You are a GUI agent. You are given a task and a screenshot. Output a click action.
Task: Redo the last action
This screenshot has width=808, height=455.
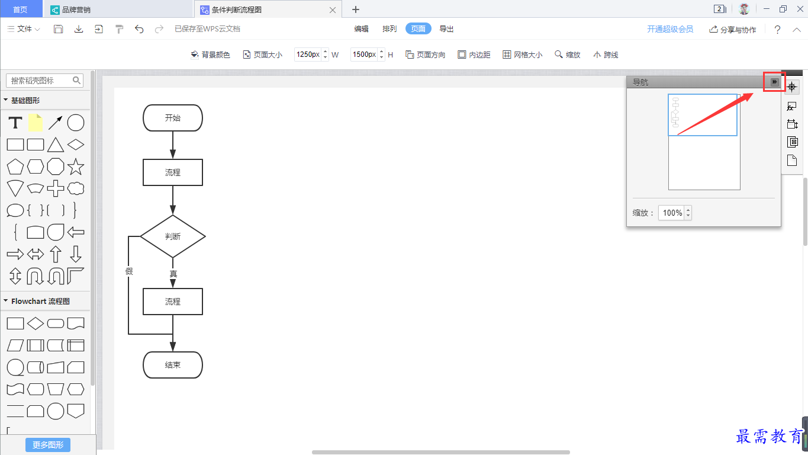pyautogui.click(x=159, y=29)
